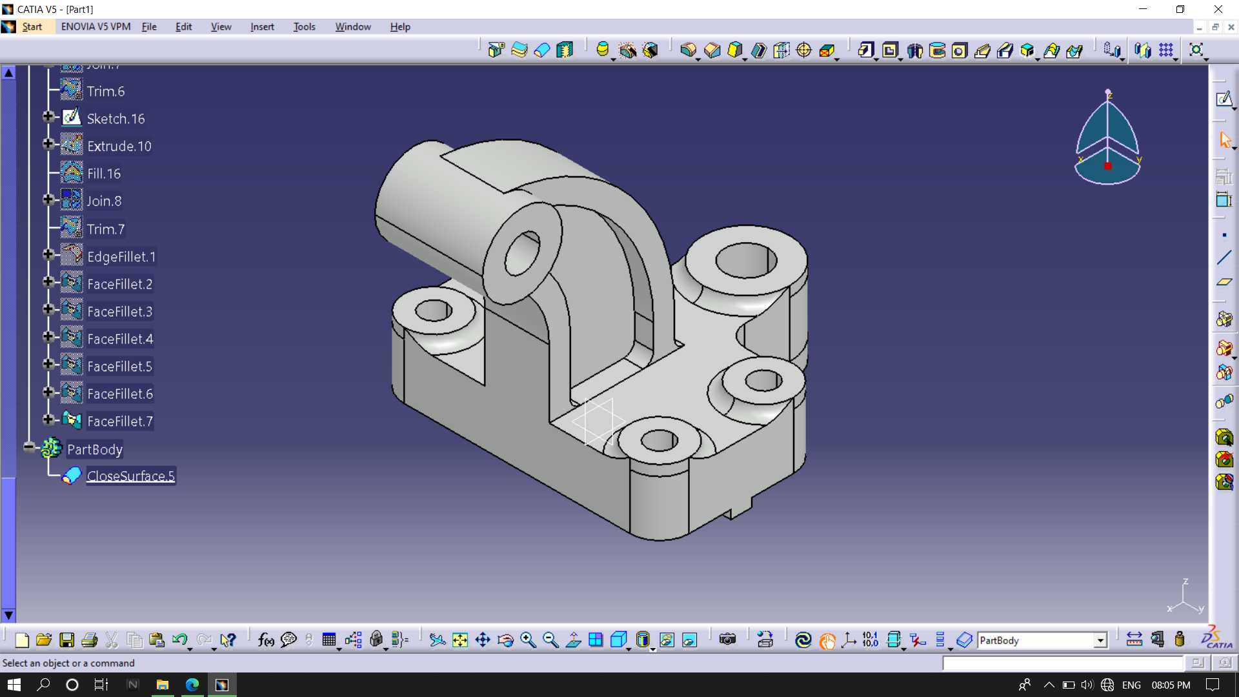Image resolution: width=1239 pixels, height=697 pixels.
Task: Click the Thread/Tap target icon
Action: pyautogui.click(x=804, y=50)
